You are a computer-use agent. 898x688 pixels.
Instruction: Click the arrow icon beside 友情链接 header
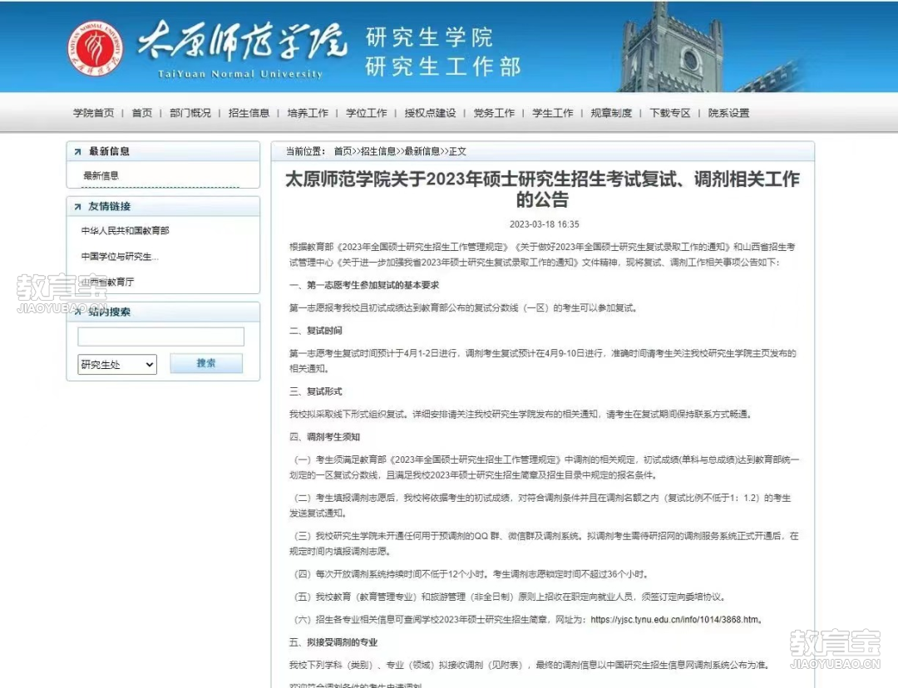77,207
